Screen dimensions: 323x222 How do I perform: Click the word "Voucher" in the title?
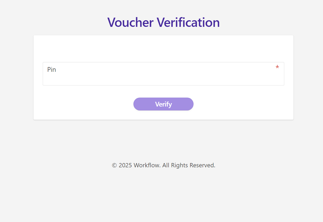130,22
